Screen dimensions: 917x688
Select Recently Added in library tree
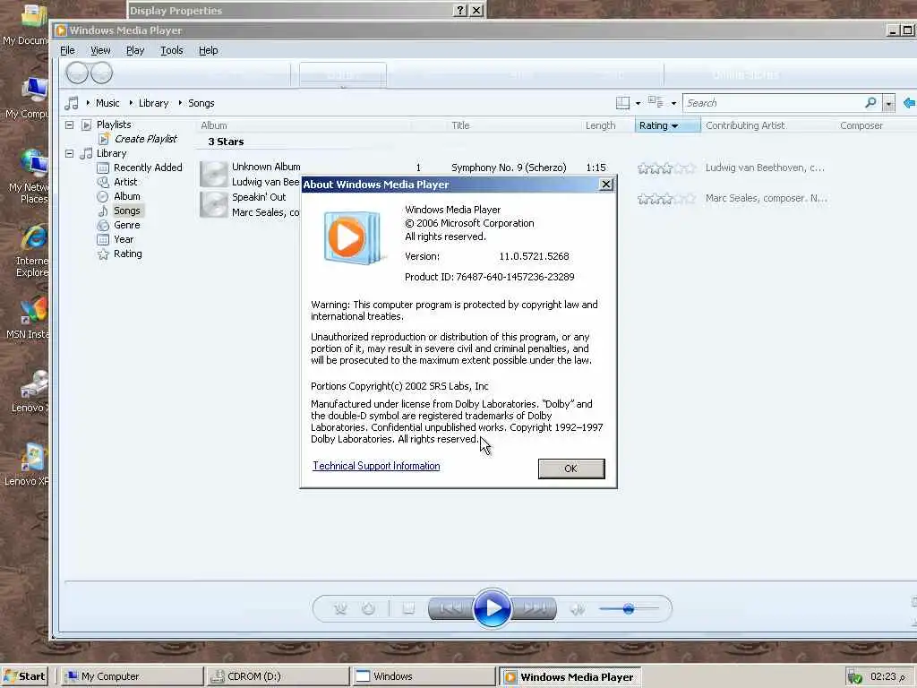148,168
